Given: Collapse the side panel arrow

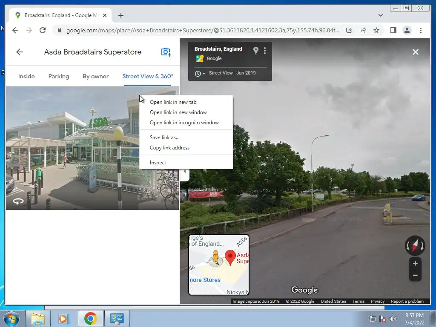Looking at the screenshot, I should point(184,172).
